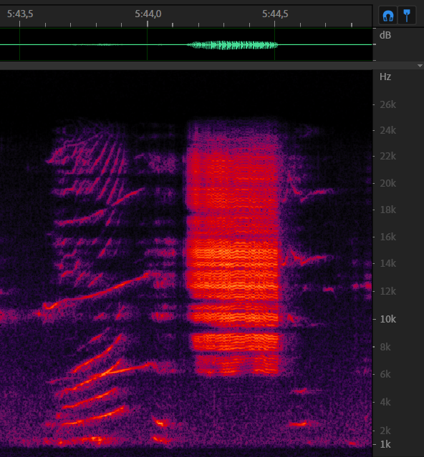This screenshot has width=424, height=457.
Task: Click the 6k mark on frequency scale
Action: pos(385,374)
